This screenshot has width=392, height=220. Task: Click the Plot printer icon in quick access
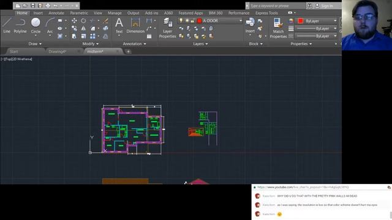click(x=48, y=5)
